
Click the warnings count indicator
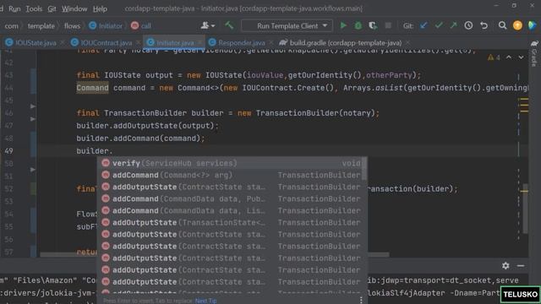(x=494, y=57)
